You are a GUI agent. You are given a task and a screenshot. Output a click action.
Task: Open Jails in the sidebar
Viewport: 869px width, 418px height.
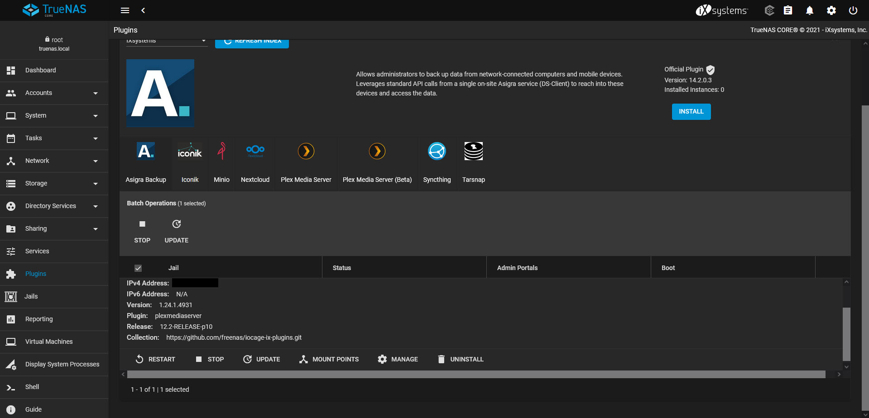click(54, 297)
